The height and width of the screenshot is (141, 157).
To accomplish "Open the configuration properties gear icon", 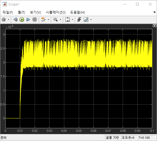I will pyautogui.click(x=4, y=19).
